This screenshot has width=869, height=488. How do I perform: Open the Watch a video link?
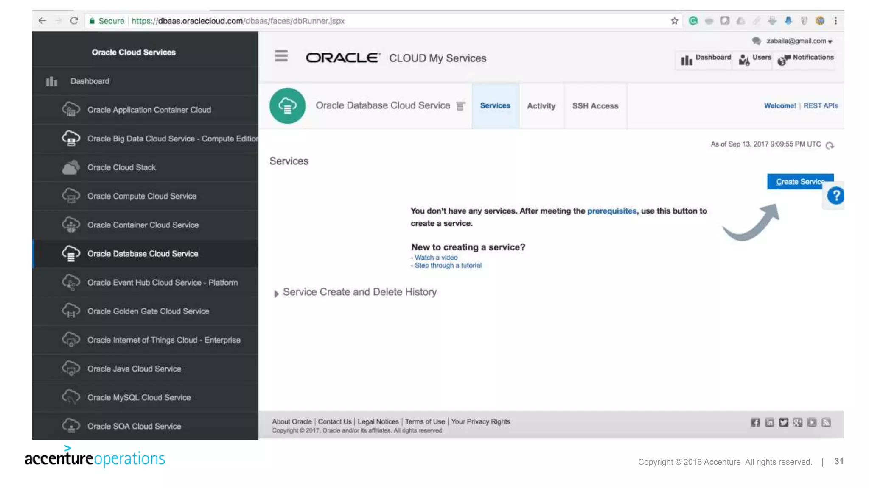[x=436, y=258]
